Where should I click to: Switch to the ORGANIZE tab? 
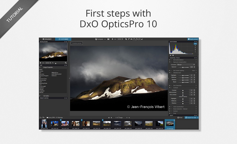[x=47, y=39]
